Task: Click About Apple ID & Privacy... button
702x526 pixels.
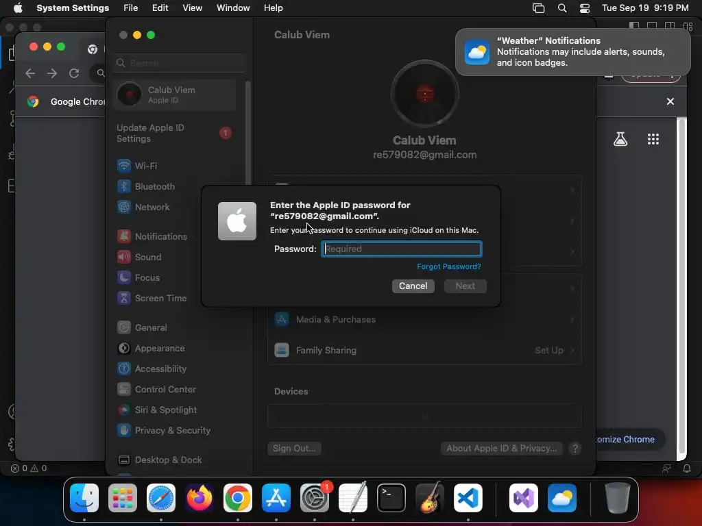Action: point(501,448)
